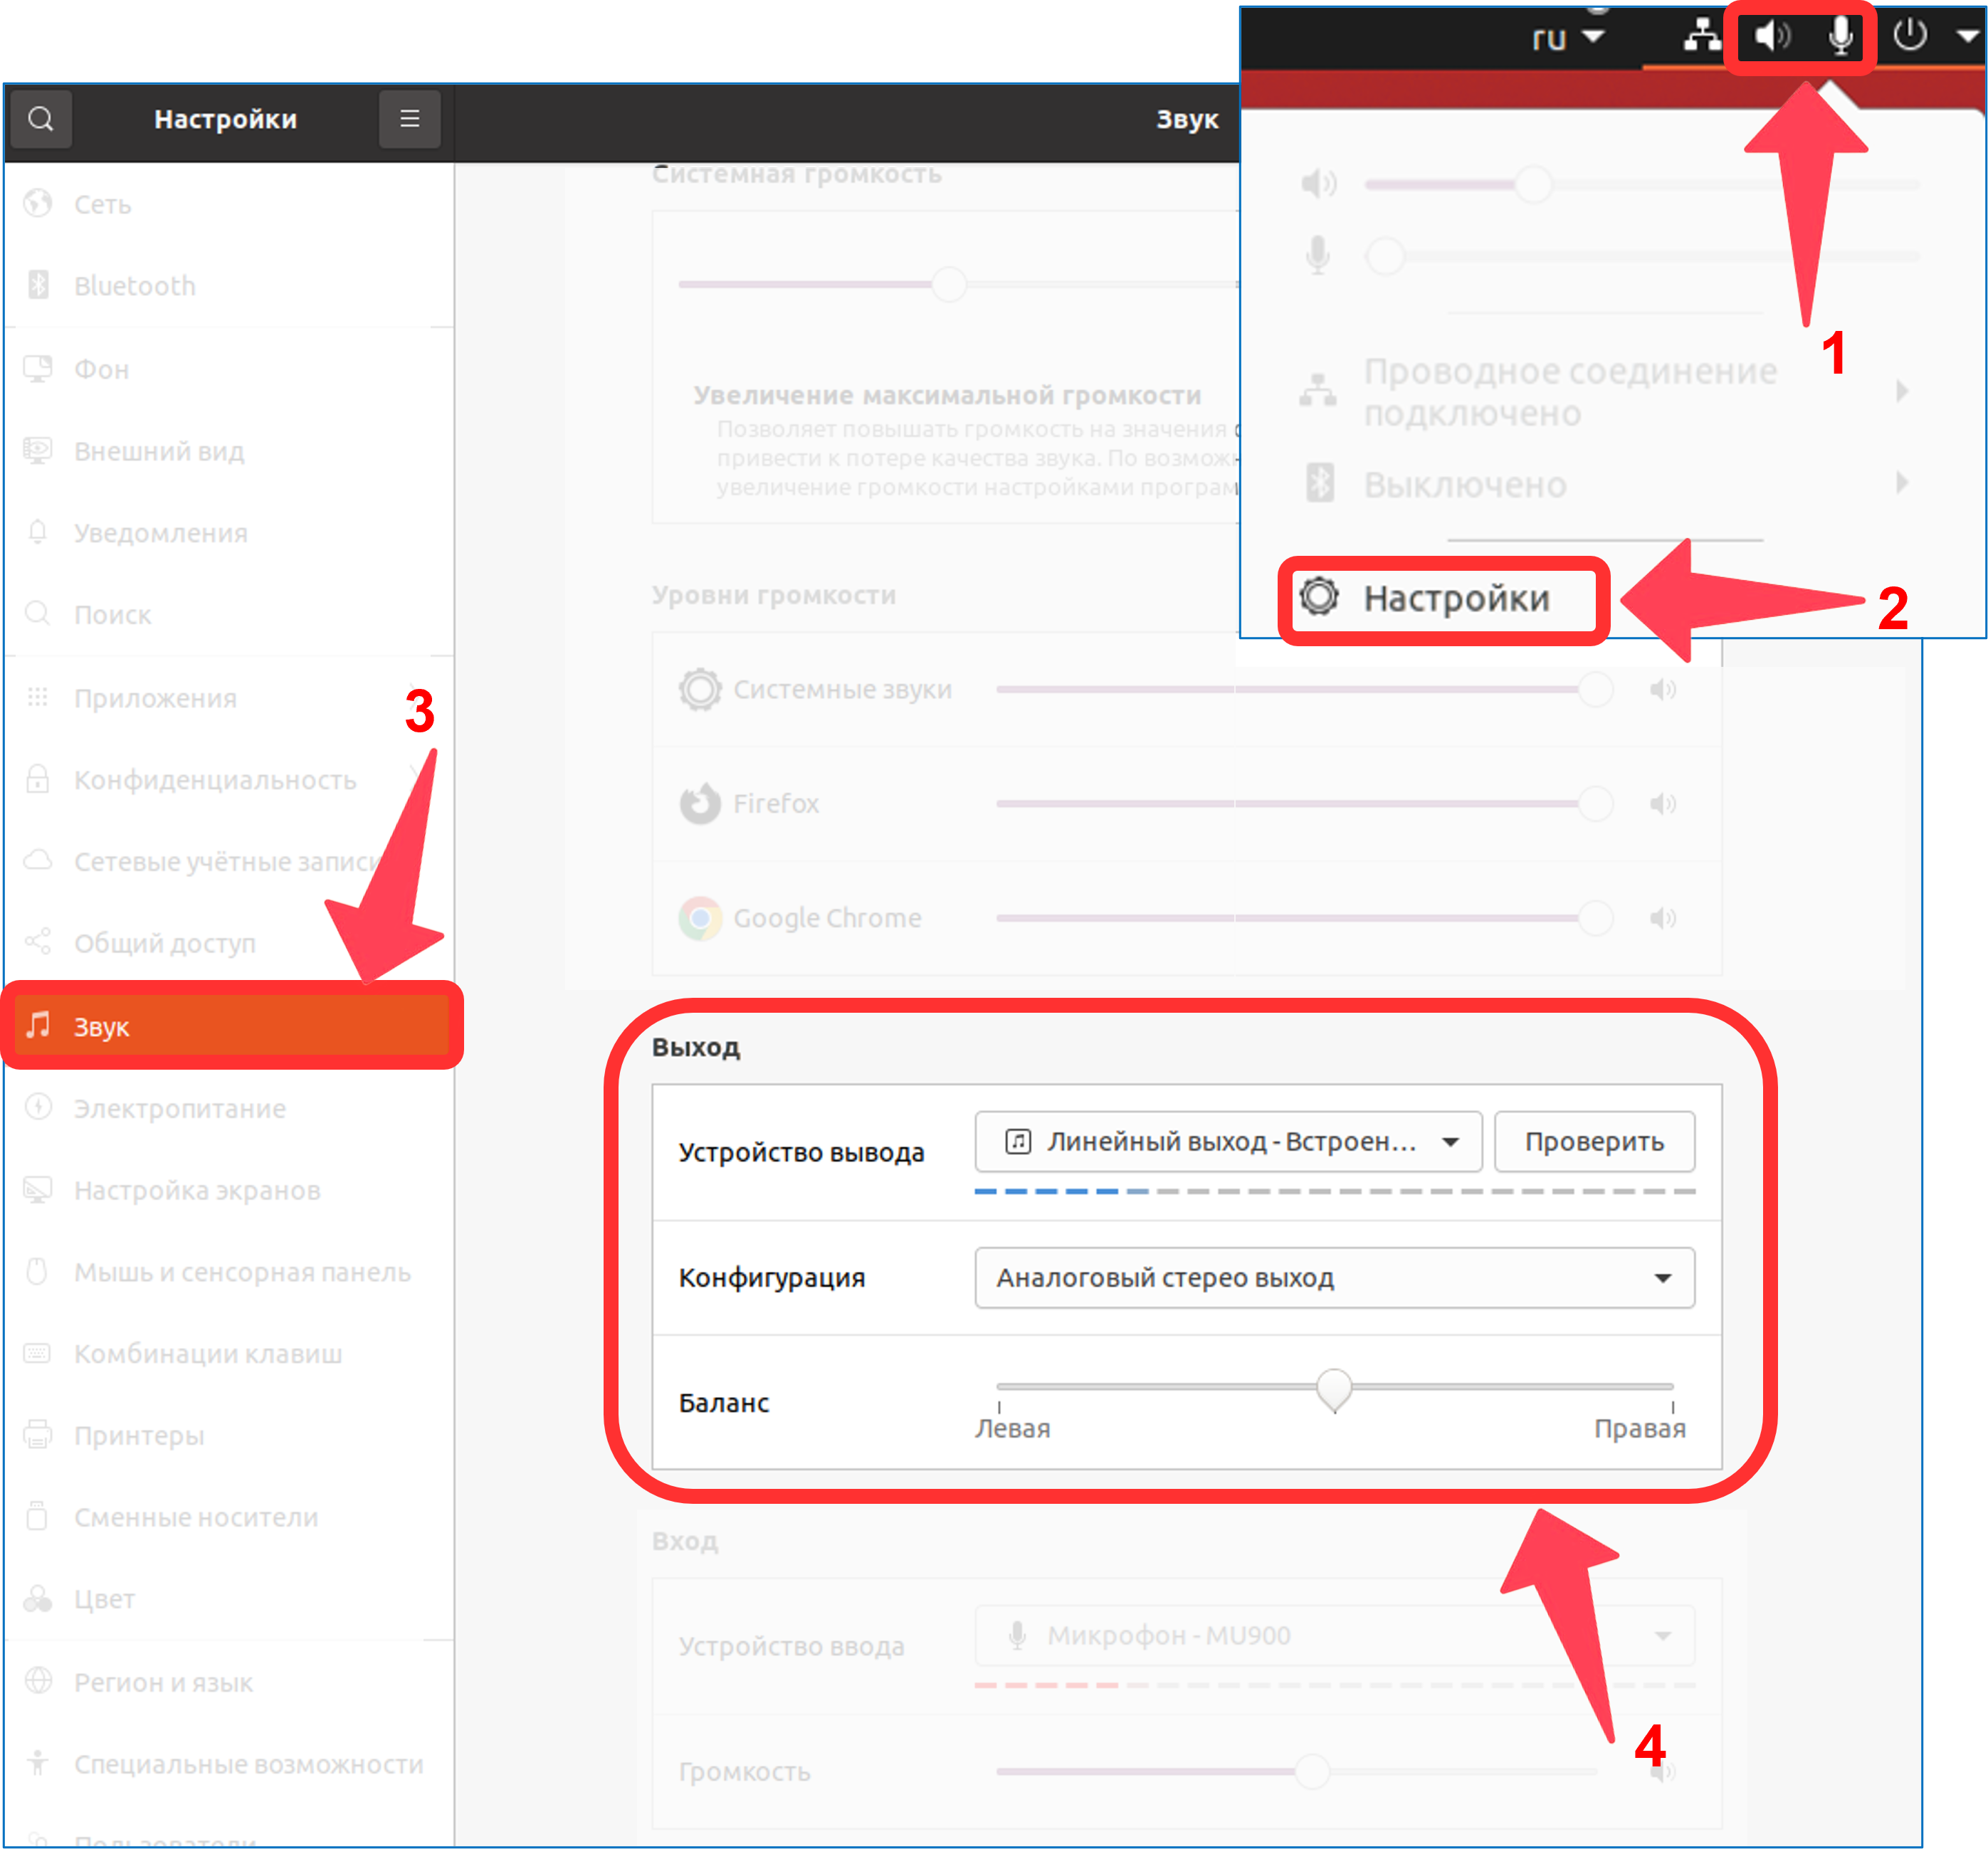Click the search icon in Settings header
The image size is (1988, 1849).
point(41,119)
